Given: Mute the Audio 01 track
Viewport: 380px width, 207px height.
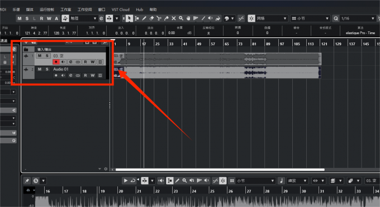Looking at the screenshot, I should 40,69.
